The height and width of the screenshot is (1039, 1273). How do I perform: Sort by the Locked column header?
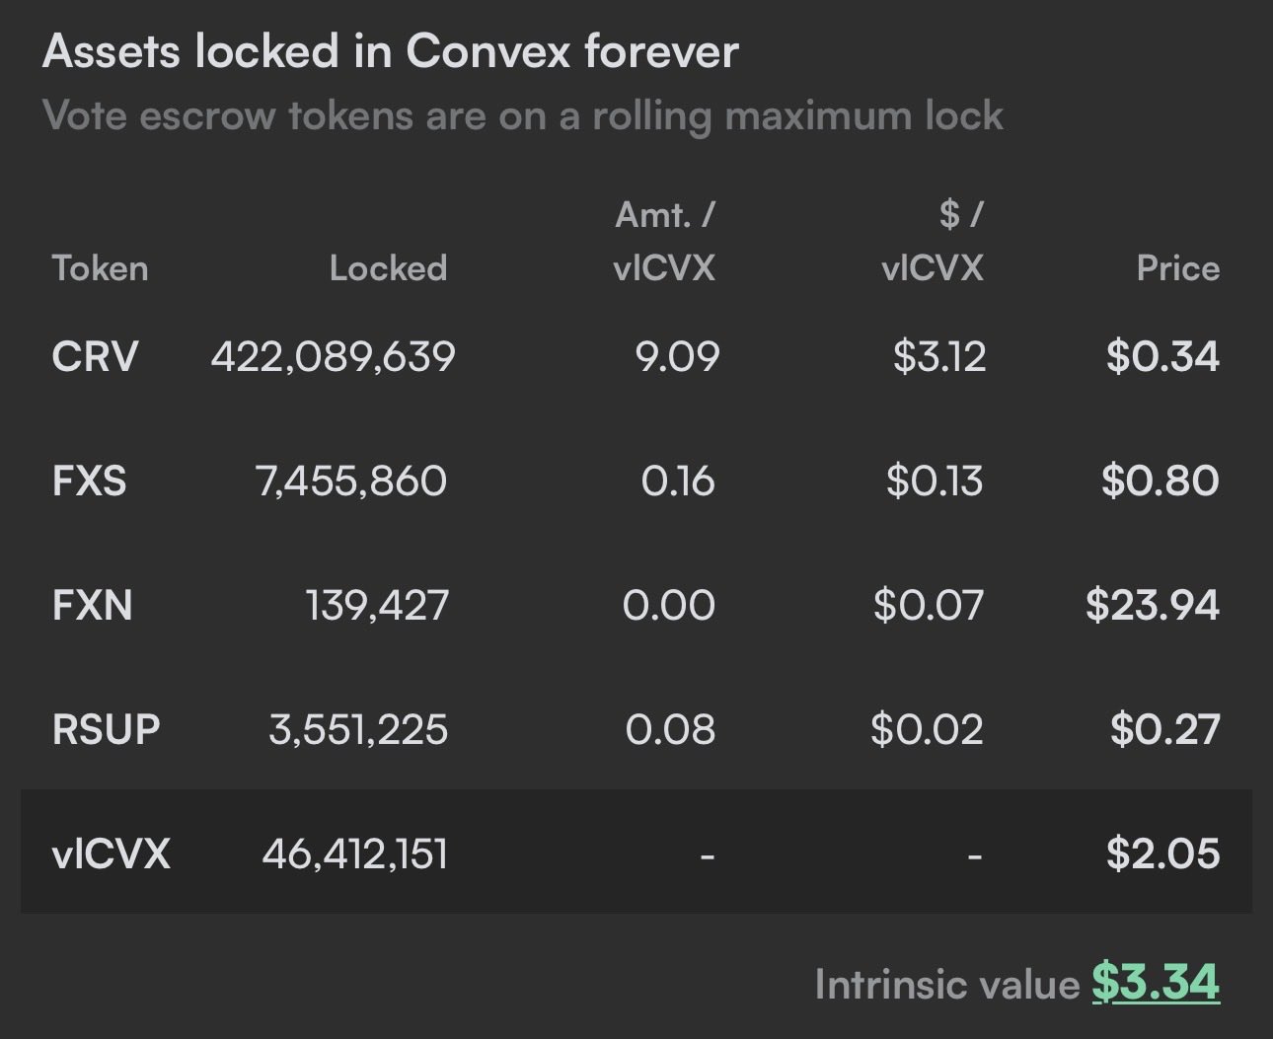(388, 268)
